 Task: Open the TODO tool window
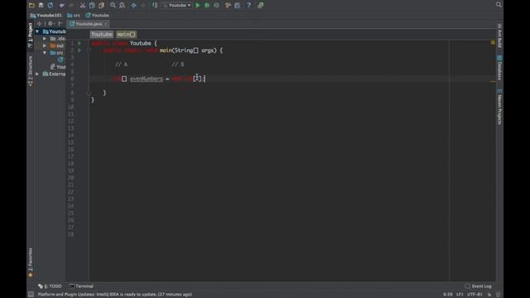[50, 286]
